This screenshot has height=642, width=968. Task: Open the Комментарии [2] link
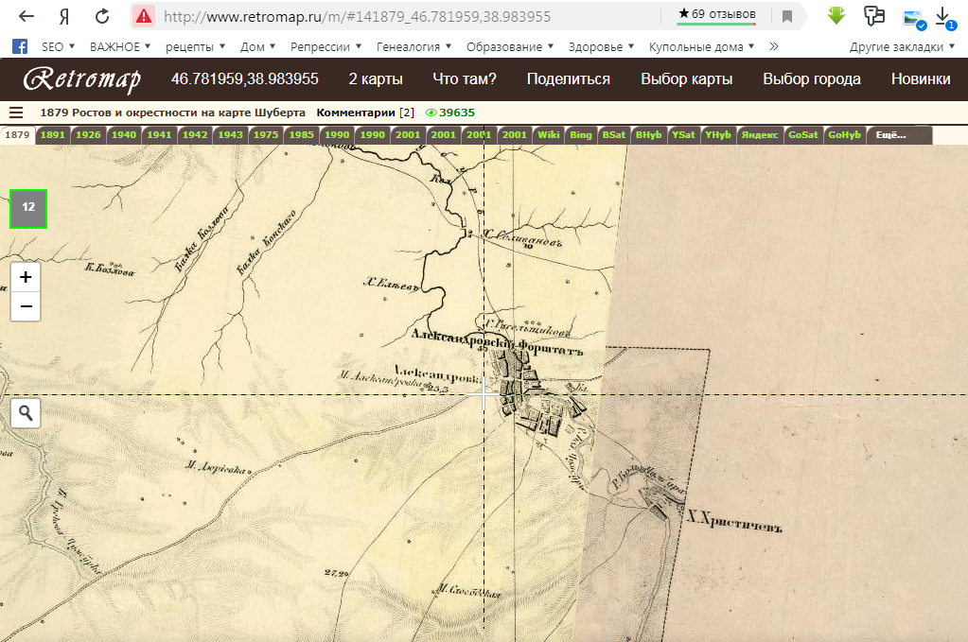pos(365,113)
